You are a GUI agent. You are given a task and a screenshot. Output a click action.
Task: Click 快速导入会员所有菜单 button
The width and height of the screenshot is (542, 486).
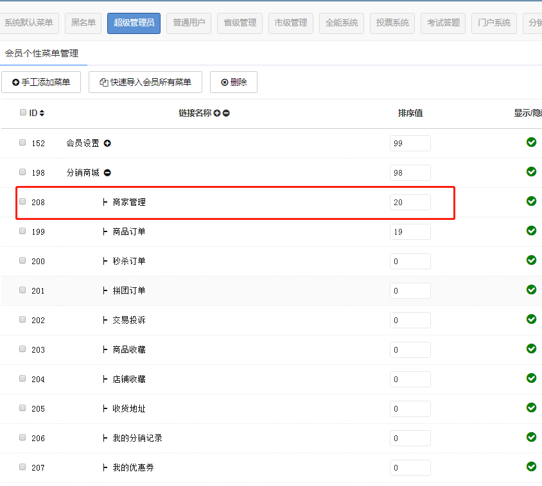coord(145,82)
